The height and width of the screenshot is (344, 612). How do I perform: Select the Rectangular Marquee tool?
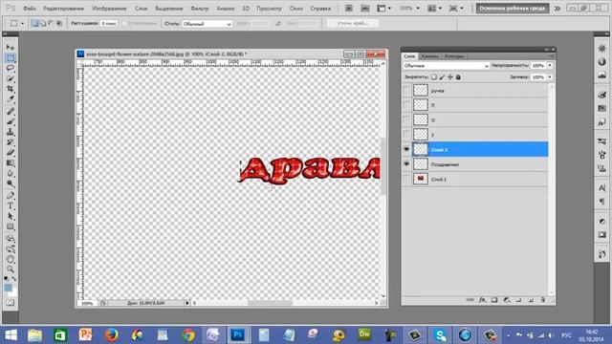pos(11,57)
